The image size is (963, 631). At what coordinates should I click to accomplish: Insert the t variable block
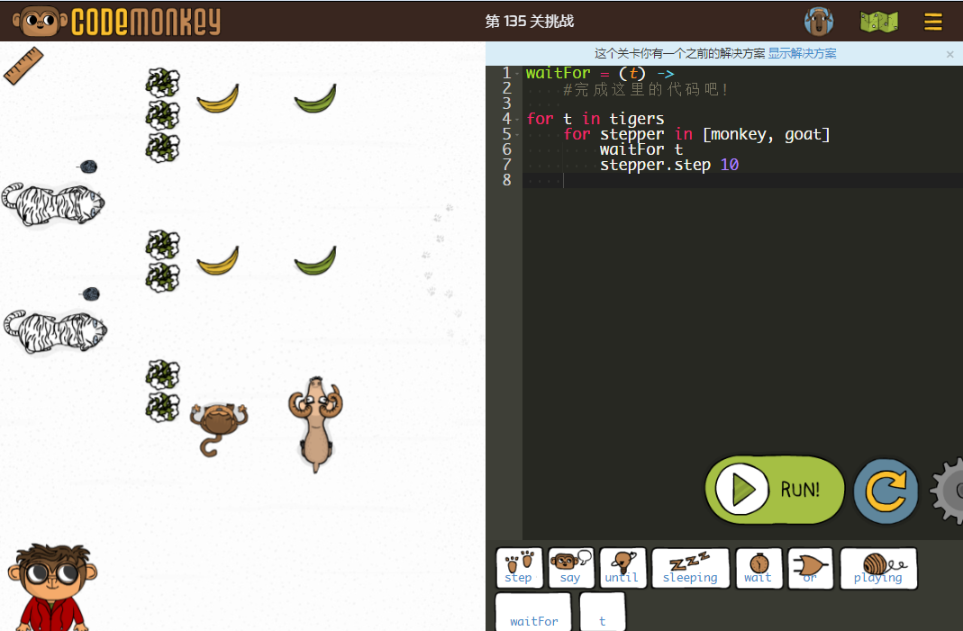point(602,612)
